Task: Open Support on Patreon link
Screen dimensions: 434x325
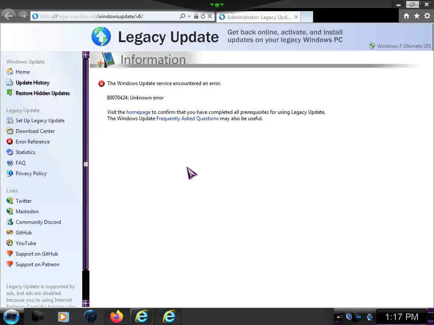Action: point(37,264)
